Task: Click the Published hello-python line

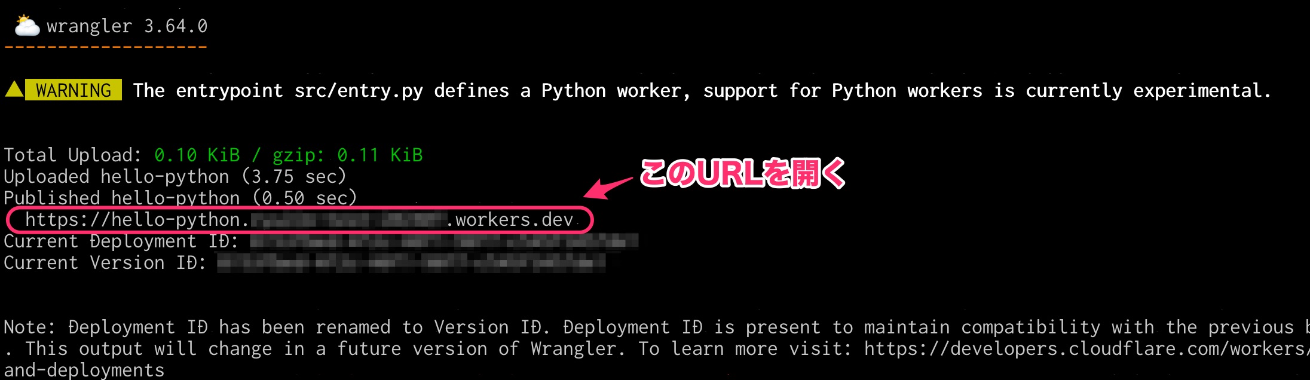Action: pyautogui.click(x=180, y=198)
